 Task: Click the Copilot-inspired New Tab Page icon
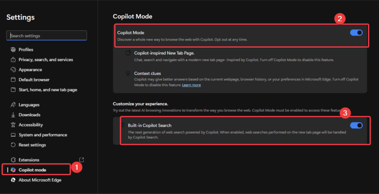tap(127, 53)
